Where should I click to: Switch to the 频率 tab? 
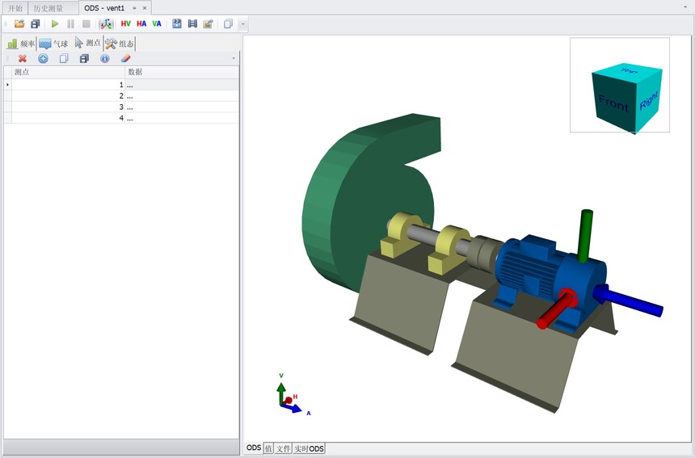(x=21, y=44)
